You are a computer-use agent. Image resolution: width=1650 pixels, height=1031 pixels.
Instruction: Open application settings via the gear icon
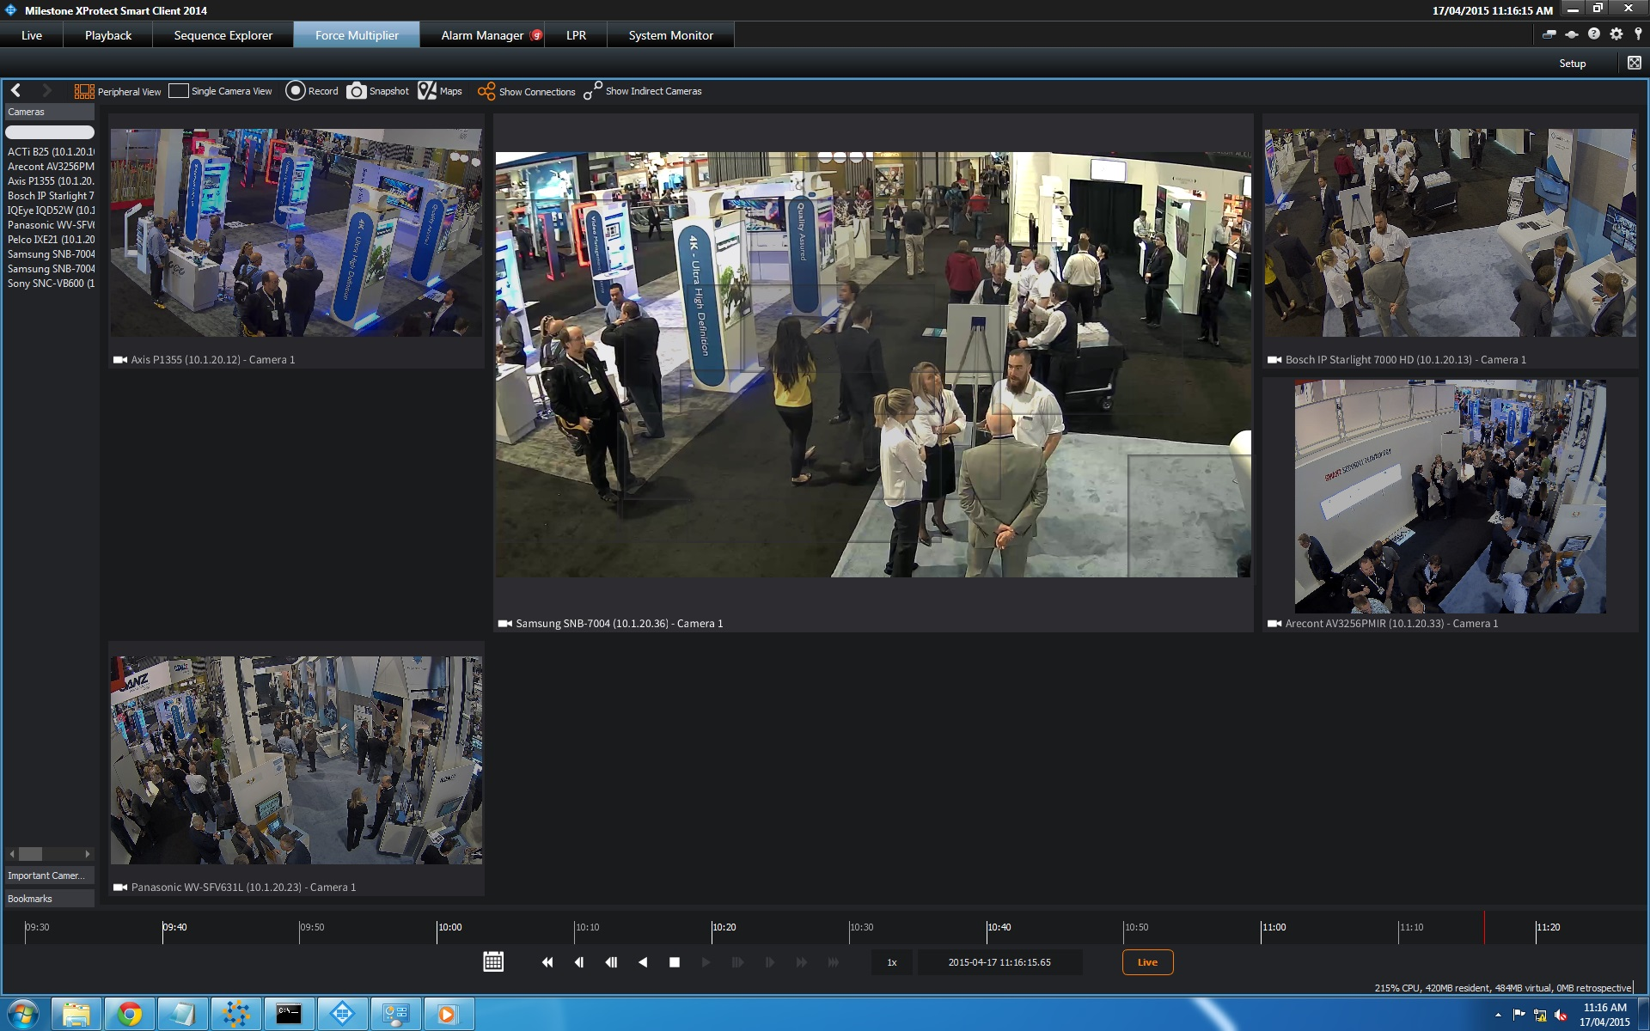tap(1615, 35)
